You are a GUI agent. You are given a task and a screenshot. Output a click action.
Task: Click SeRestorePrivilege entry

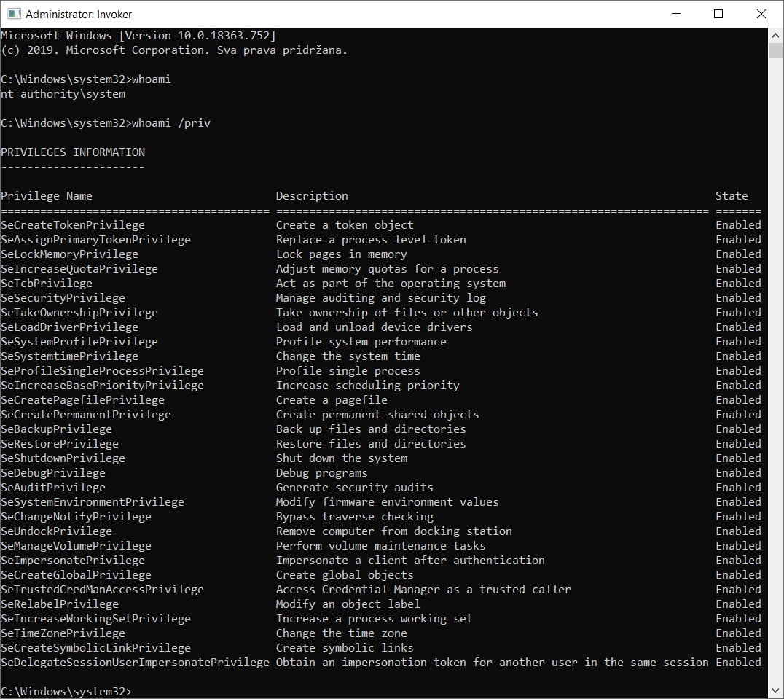click(60, 443)
